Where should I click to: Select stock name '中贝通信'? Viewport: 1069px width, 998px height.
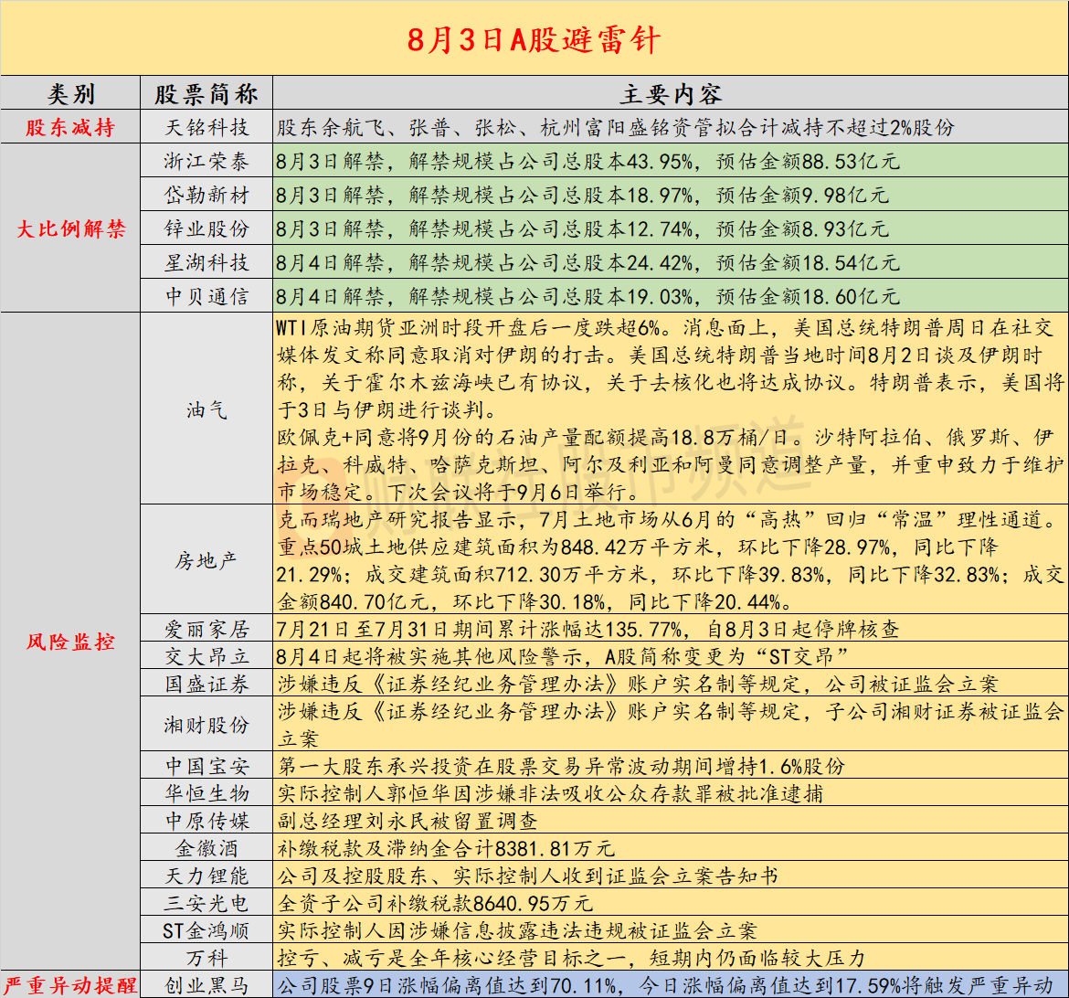coord(206,296)
